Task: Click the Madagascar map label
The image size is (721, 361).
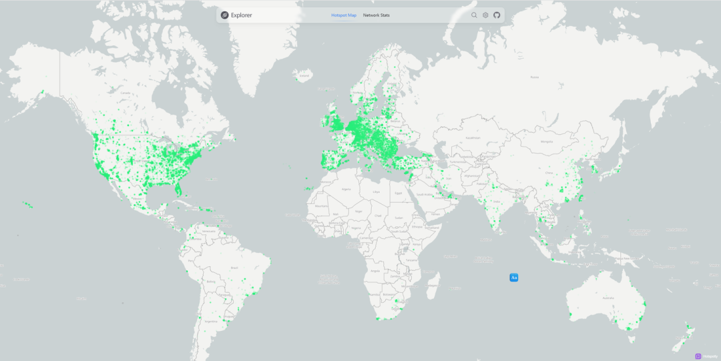Action: click(x=434, y=285)
